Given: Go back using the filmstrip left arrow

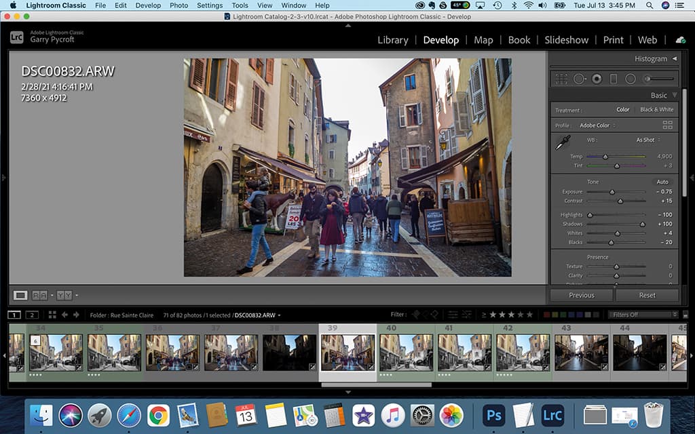Looking at the screenshot, I should pos(64,315).
